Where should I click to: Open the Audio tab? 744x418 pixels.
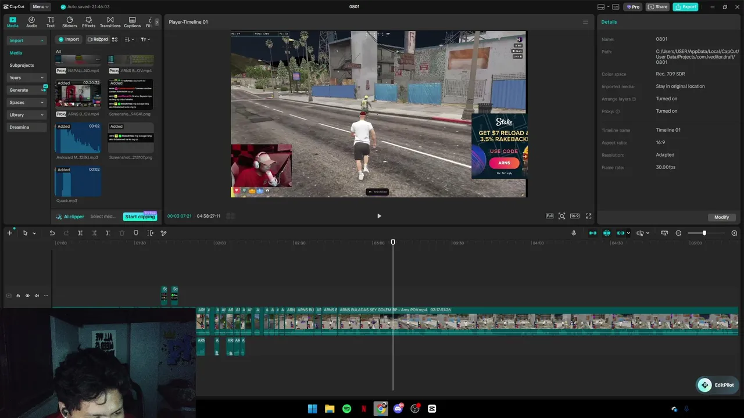31,22
